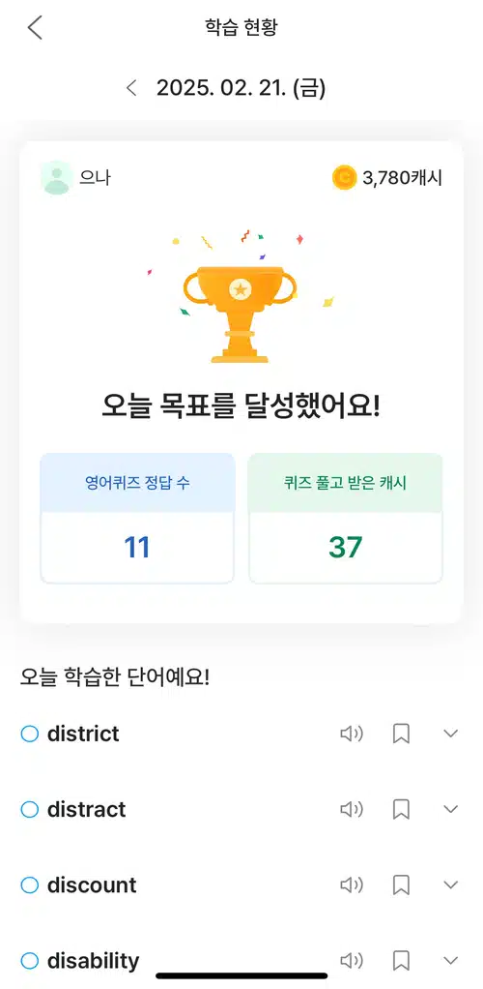Viewport: 483px width, 989px height.
Task: Bookmark the word discount
Action: click(401, 884)
